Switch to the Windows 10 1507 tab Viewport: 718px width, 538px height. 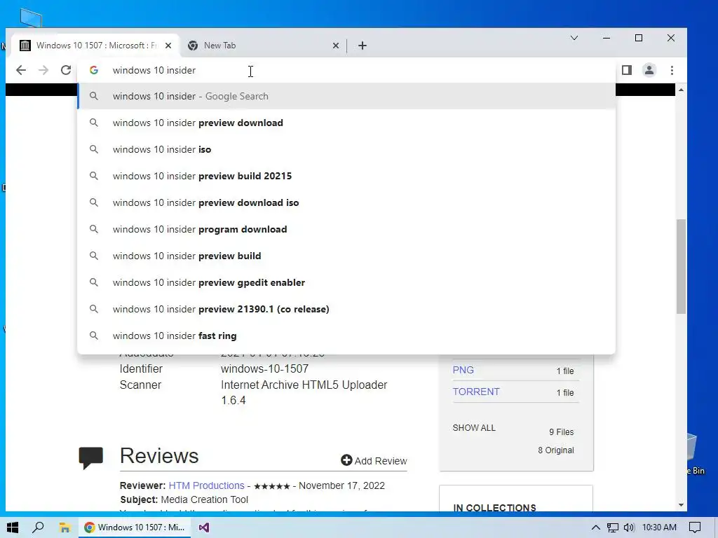(x=94, y=46)
